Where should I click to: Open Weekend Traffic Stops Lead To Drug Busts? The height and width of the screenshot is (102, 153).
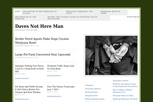(x=60, y=67)
